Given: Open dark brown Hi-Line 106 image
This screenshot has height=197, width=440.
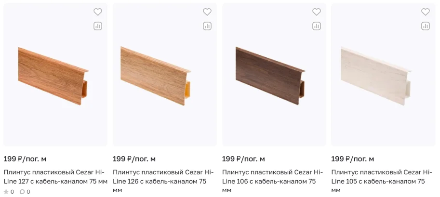Looking at the screenshot, I should [x=272, y=74].
